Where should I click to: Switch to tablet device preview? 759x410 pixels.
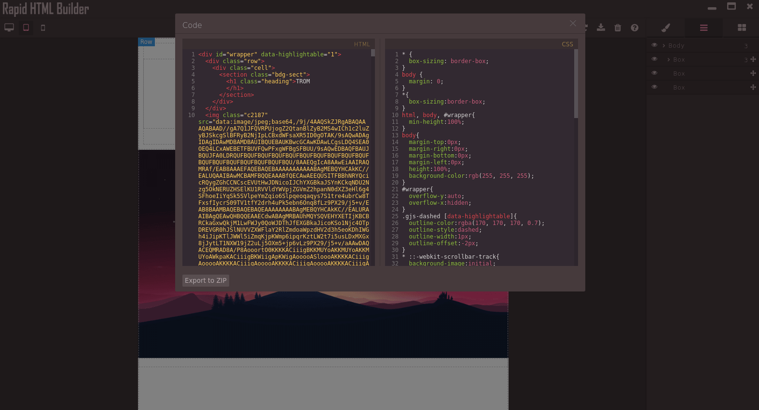(x=26, y=27)
